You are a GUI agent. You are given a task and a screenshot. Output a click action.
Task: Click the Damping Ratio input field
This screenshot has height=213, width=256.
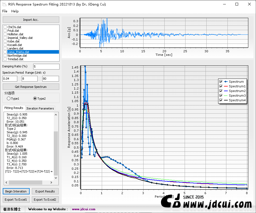(x=46, y=67)
